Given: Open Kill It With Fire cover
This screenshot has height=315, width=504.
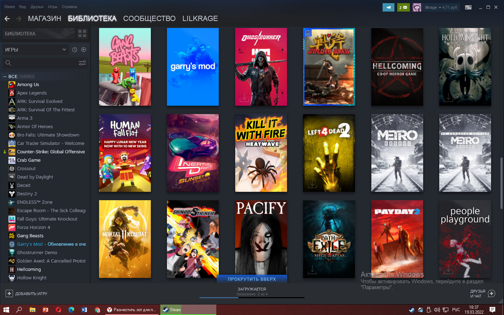Looking at the screenshot, I should (261, 153).
